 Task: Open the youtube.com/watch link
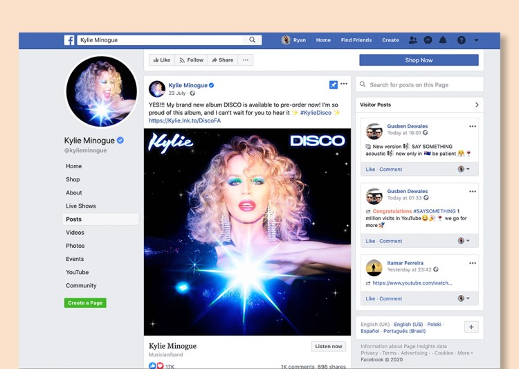412,283
